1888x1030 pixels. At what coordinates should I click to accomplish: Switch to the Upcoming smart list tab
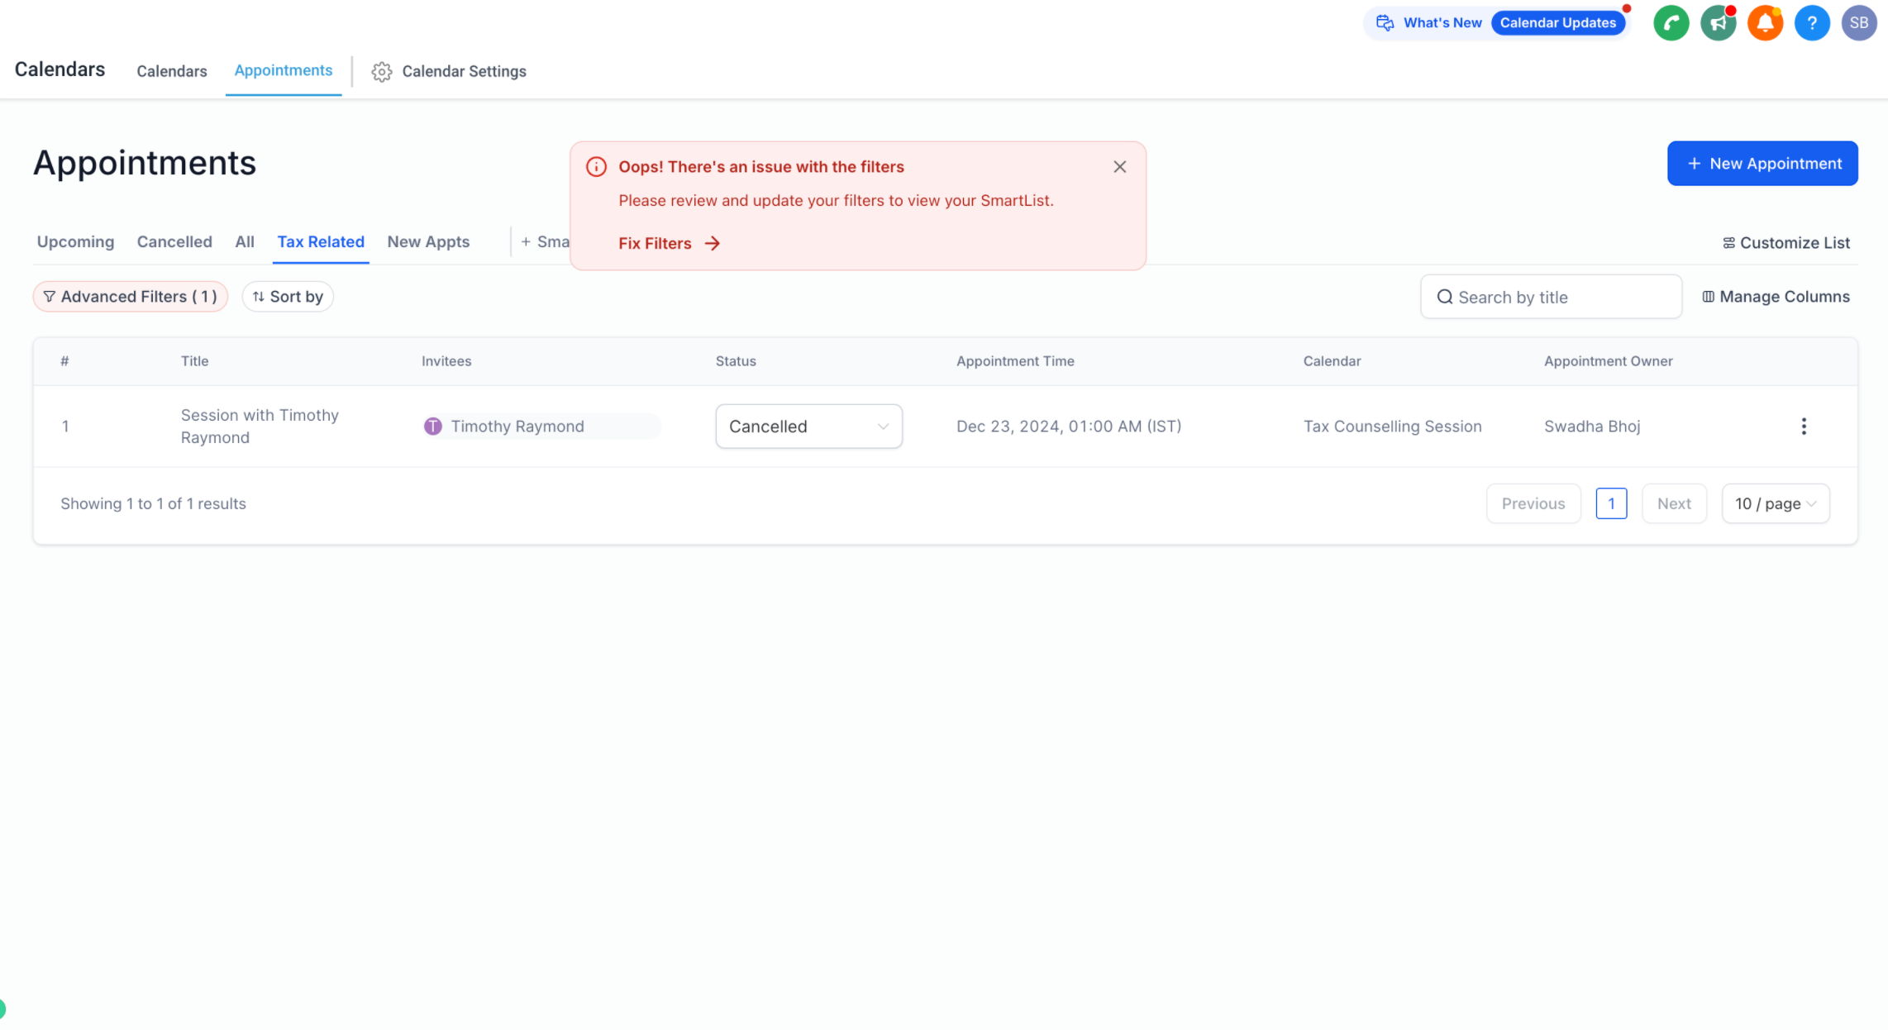pyautogui.click(x=75, y=242)
